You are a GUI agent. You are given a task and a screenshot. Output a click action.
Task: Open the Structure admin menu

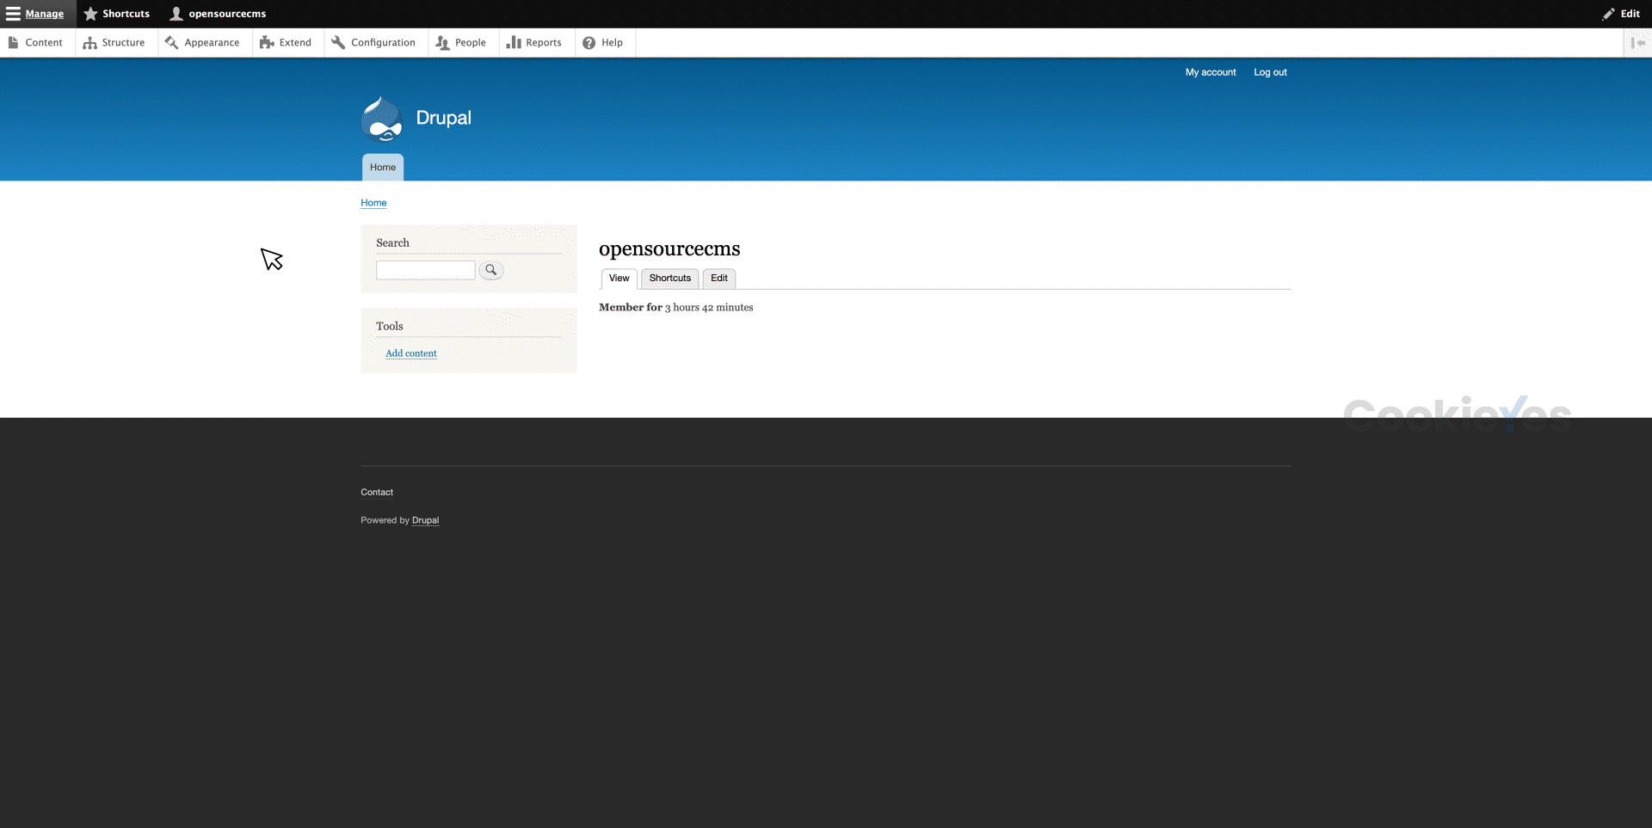pos(114,42)
